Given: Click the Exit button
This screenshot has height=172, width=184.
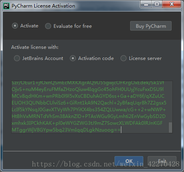Looking at the screenshot, I should tap(162, 161).
